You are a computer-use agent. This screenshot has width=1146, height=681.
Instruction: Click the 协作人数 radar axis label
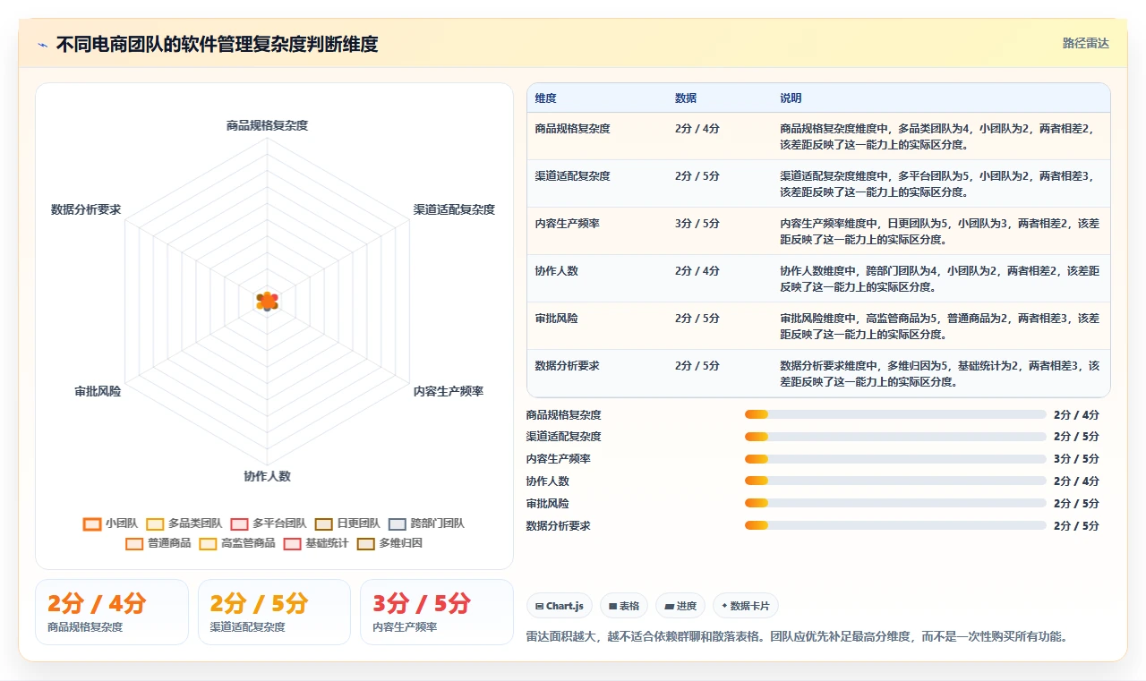(x=267, y=476)
